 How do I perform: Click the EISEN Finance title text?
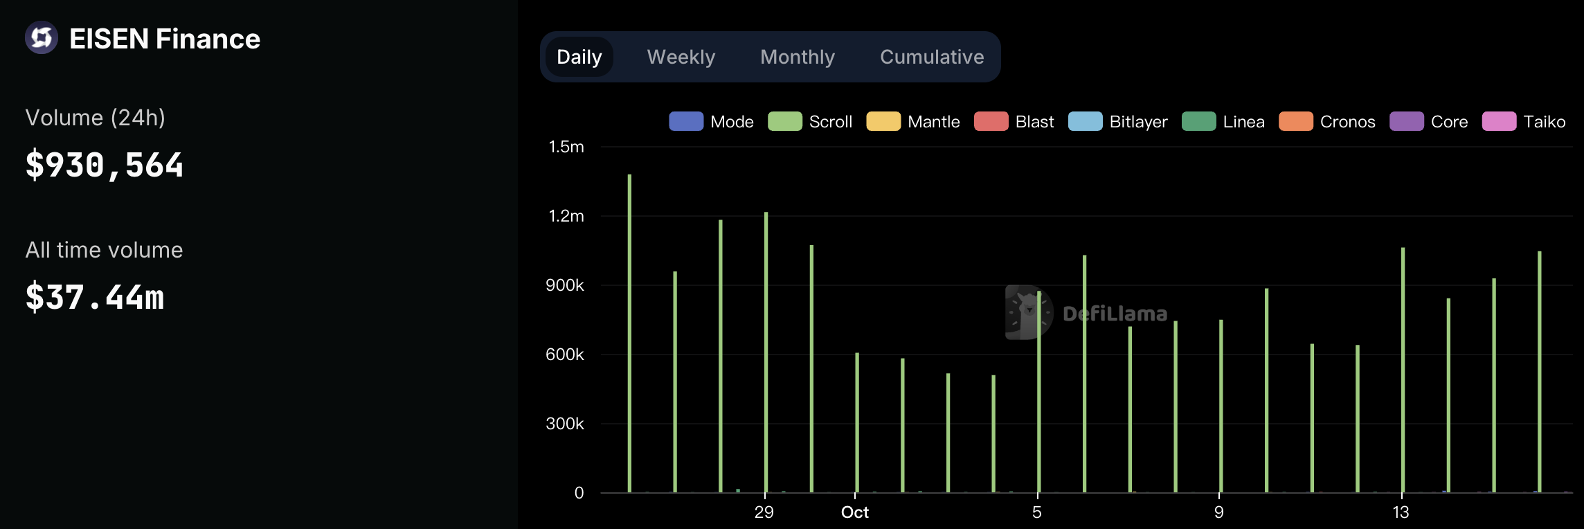pos(165,39)
